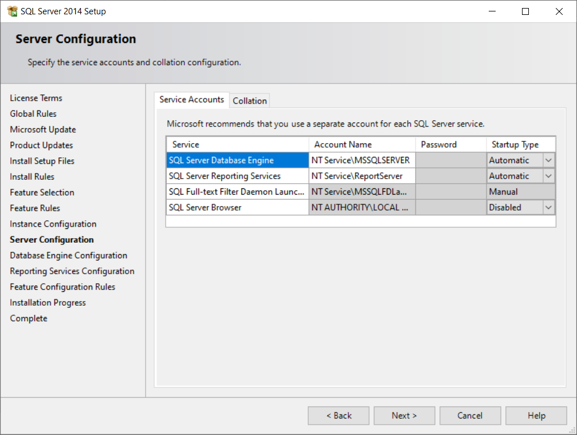Close the SQL Server 2014 Setup window
The width and height of the screenshot is (577, 435).
[559, 11]
